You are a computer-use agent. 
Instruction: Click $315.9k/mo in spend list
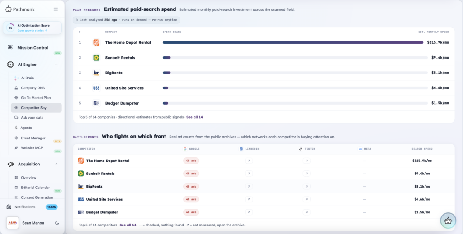438,42
